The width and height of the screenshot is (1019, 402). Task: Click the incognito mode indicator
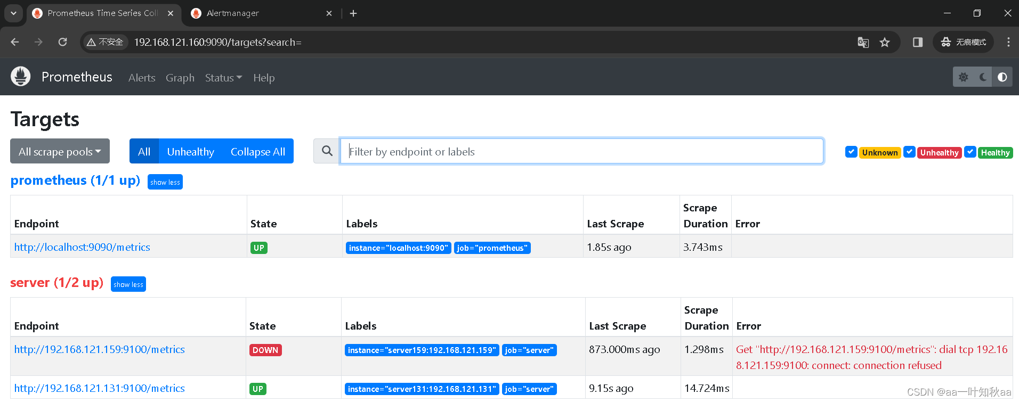964,42
